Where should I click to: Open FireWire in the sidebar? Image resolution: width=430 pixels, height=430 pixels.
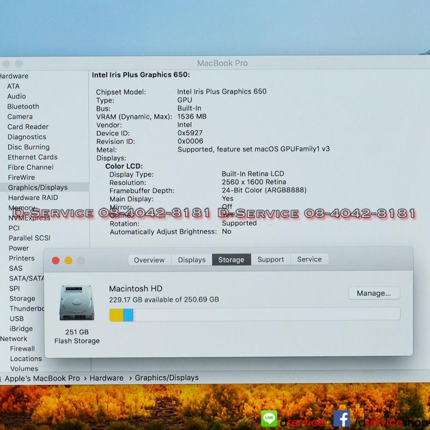[21, 177]
